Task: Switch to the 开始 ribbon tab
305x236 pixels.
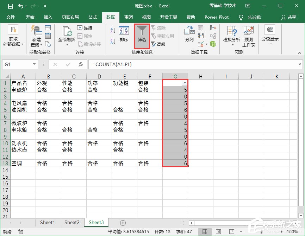Action: [x=30, y=17]
